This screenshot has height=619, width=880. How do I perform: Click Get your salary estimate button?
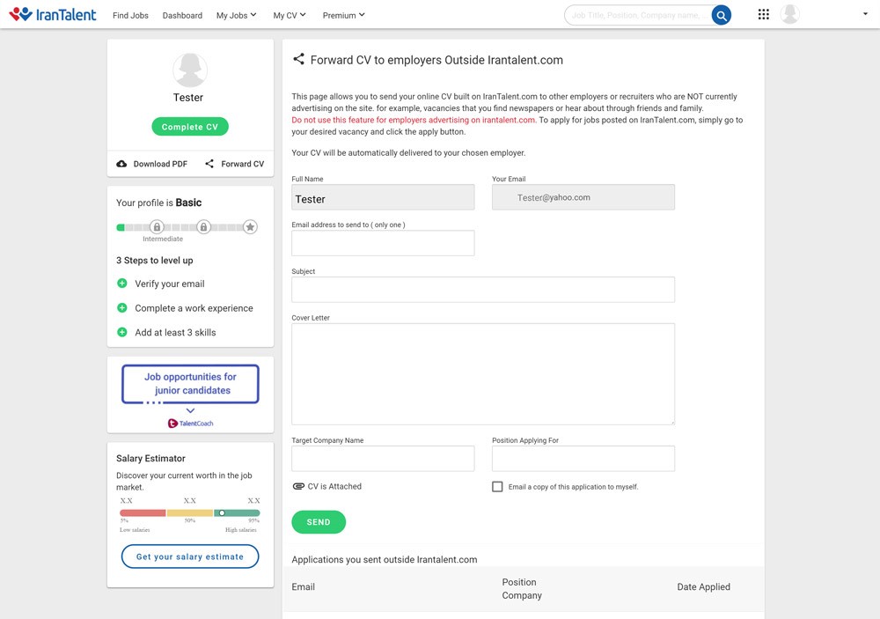click(190, 556)
